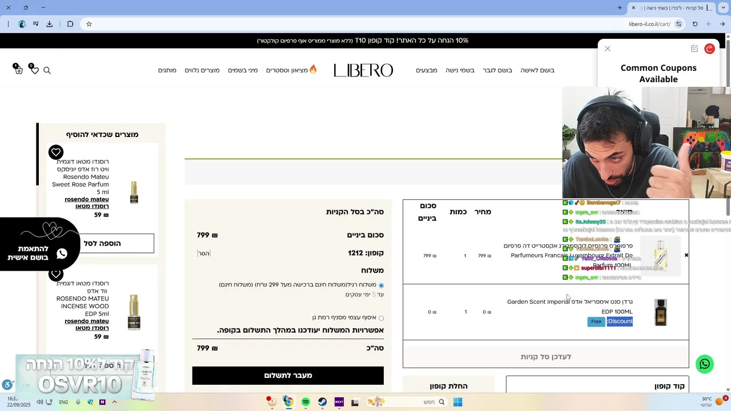This screenshot has width=731, height=411.
Task: Open the green WhatsApp chat bubble
Action: coord(705,364)
